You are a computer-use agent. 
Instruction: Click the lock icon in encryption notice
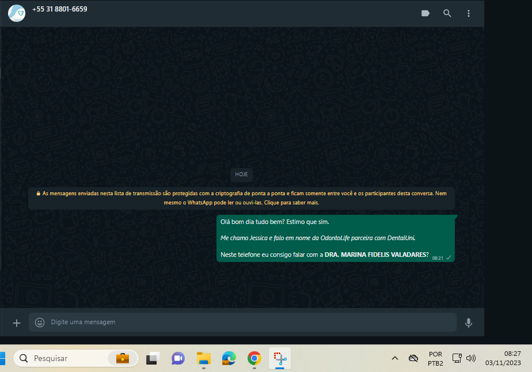coord(39,193)
